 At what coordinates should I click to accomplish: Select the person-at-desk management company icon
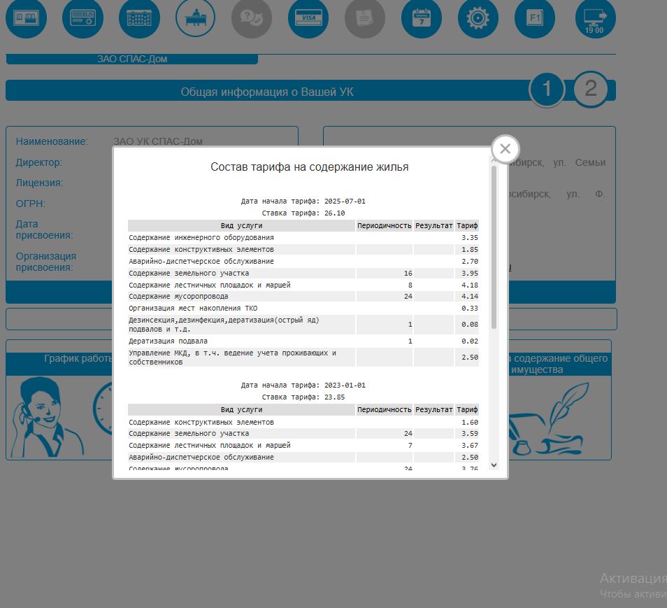point(196,18)
